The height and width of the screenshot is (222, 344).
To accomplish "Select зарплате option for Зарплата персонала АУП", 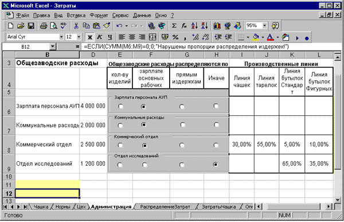I will pyautogui.click(x=143, y=107).
